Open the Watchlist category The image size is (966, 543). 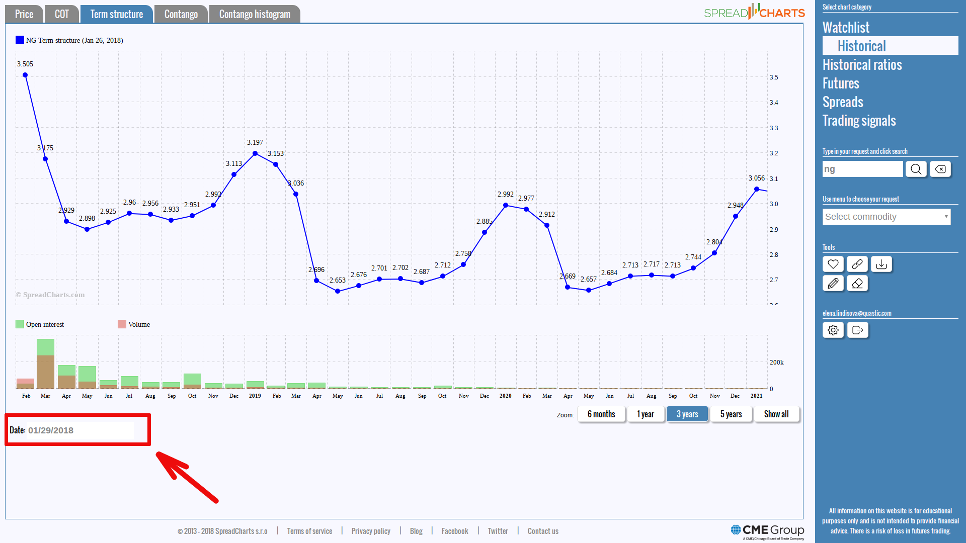click(846, 27)
